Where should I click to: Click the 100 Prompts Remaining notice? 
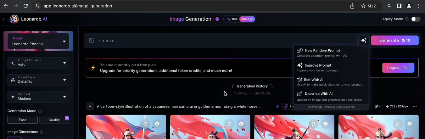[x=331, y=107]
